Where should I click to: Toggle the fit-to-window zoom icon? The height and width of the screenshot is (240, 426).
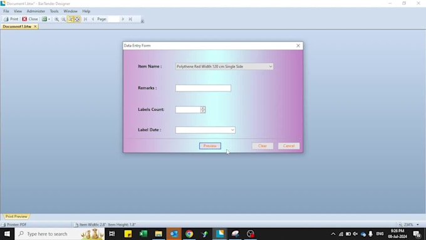click(x=77, y=19)
